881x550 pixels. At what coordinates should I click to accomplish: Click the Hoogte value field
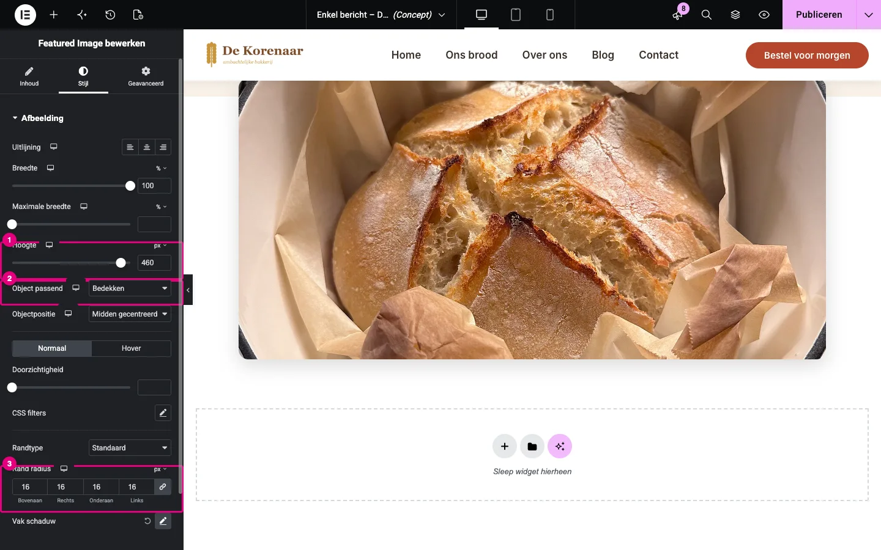[x=154, y=263]
